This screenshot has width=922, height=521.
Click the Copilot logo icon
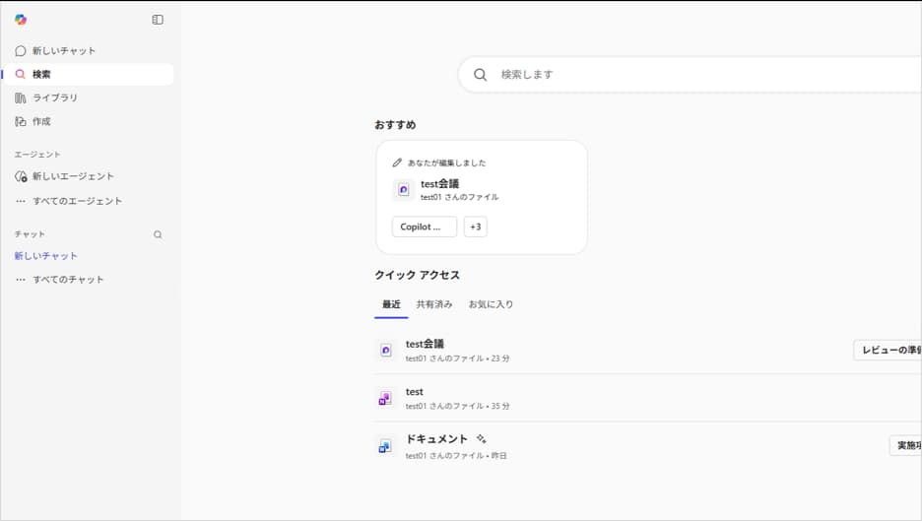tap(21, 20)
